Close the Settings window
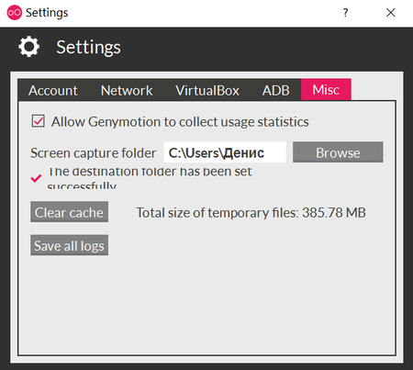This screenshot has height=370, width=413. coord(391,13)
